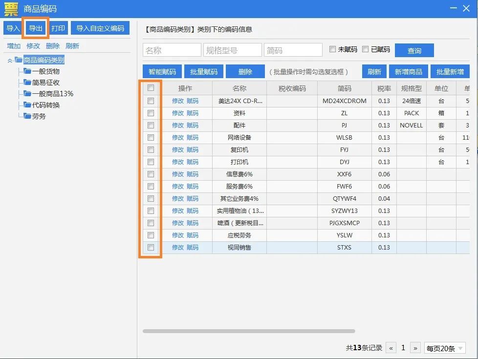478x359 pixels.
Task: Open the 每页20条 page size dropdown
Action: click(445, 348)
